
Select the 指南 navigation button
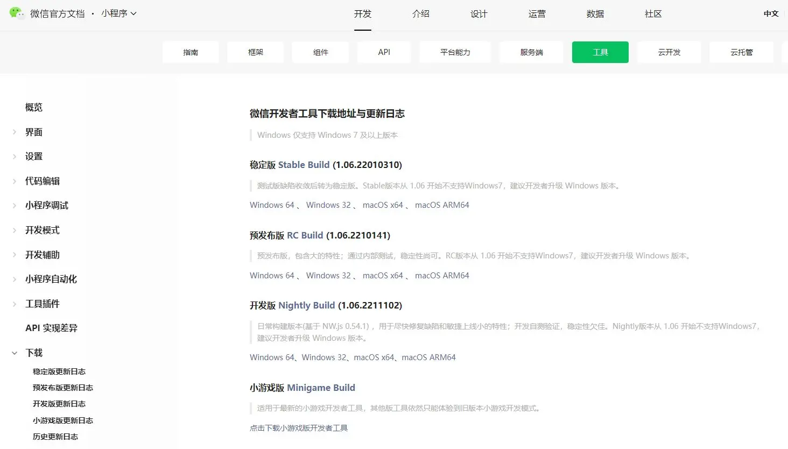[x=191, y=52]
